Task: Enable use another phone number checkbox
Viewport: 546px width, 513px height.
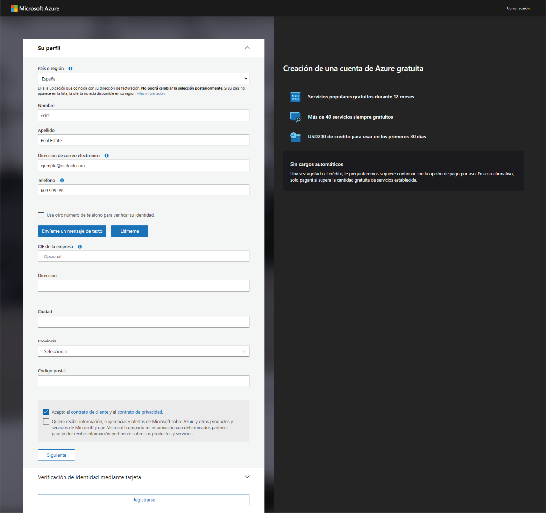Action: [x=41, y=215]
